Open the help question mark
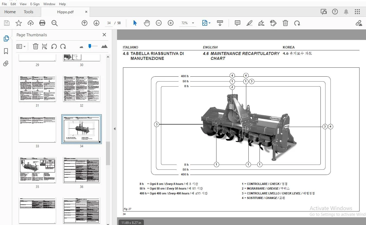This screenshot has height=225, width=366. (x=335, y=12)
